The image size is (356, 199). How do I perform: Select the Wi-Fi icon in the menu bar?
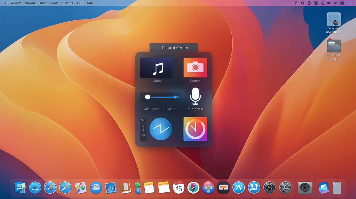(295, 3)
